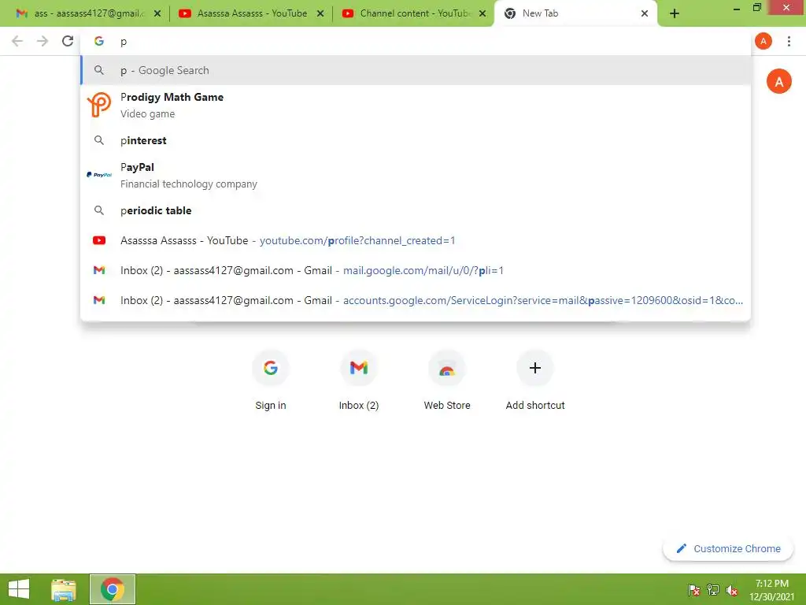This screenshot has height=605, width=806.
Task: Choose the PayPal suggestion
Action: 416,175
